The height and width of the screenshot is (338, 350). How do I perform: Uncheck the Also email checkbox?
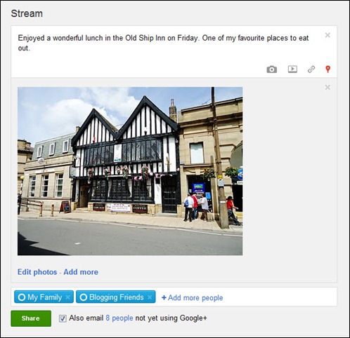(x=63, y=318)
